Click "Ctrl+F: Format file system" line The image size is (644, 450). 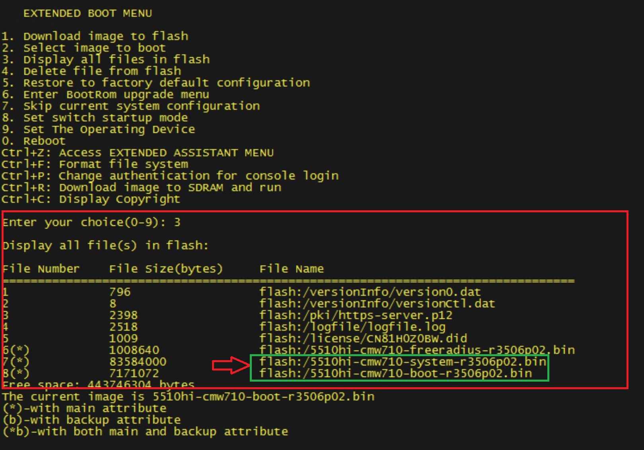95,164
